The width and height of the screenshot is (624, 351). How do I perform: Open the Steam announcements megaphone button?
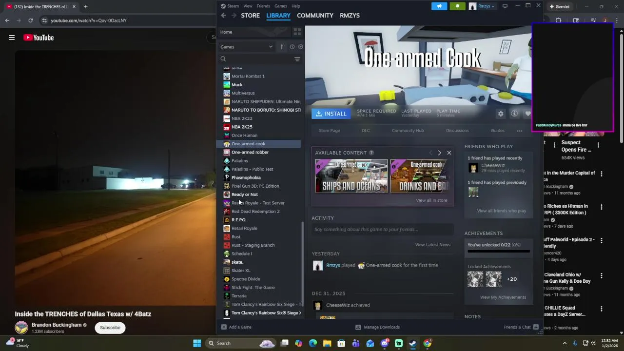point(439,6)
